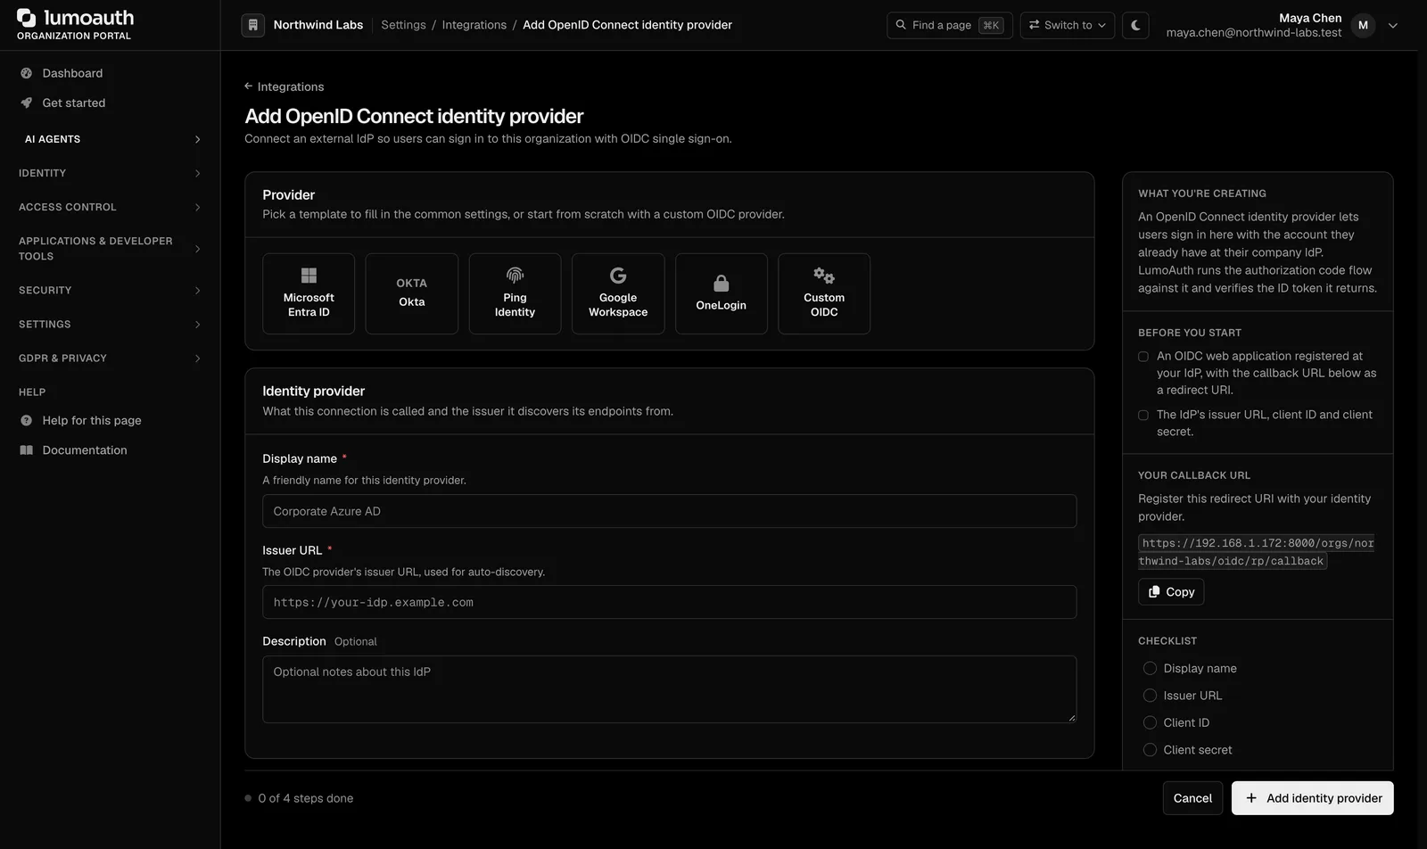Expand the AI Agents sidebar section

coord(110,139)
